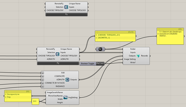Click the down-arrow icon beside FAR input
Screen dimensions: 186x107
point(43,73)
